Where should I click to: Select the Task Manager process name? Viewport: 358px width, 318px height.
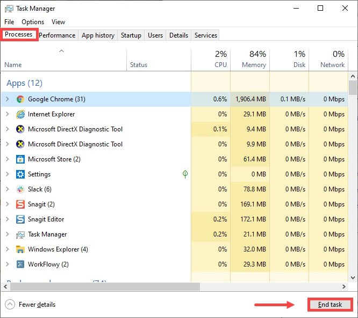pos(47,234)
